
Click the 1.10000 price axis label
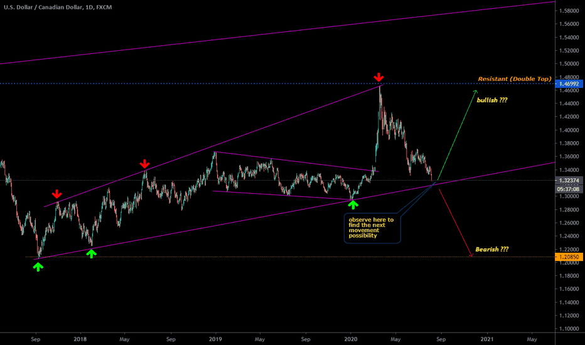click(569, 329)
